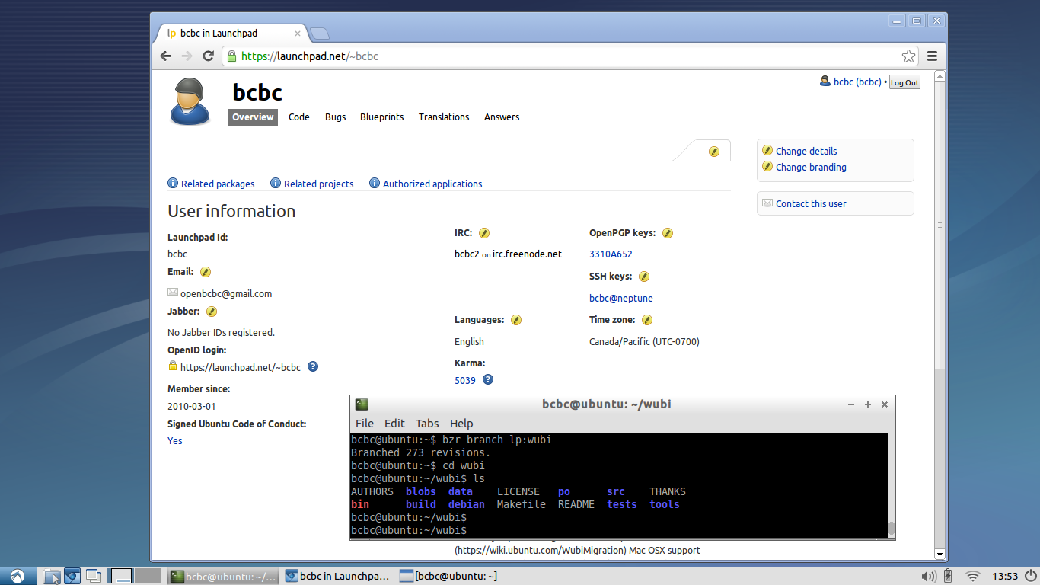Click the Yes link under Code of Conduct

[x=175, y=440]
